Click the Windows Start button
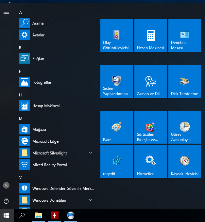 point(6,215)
